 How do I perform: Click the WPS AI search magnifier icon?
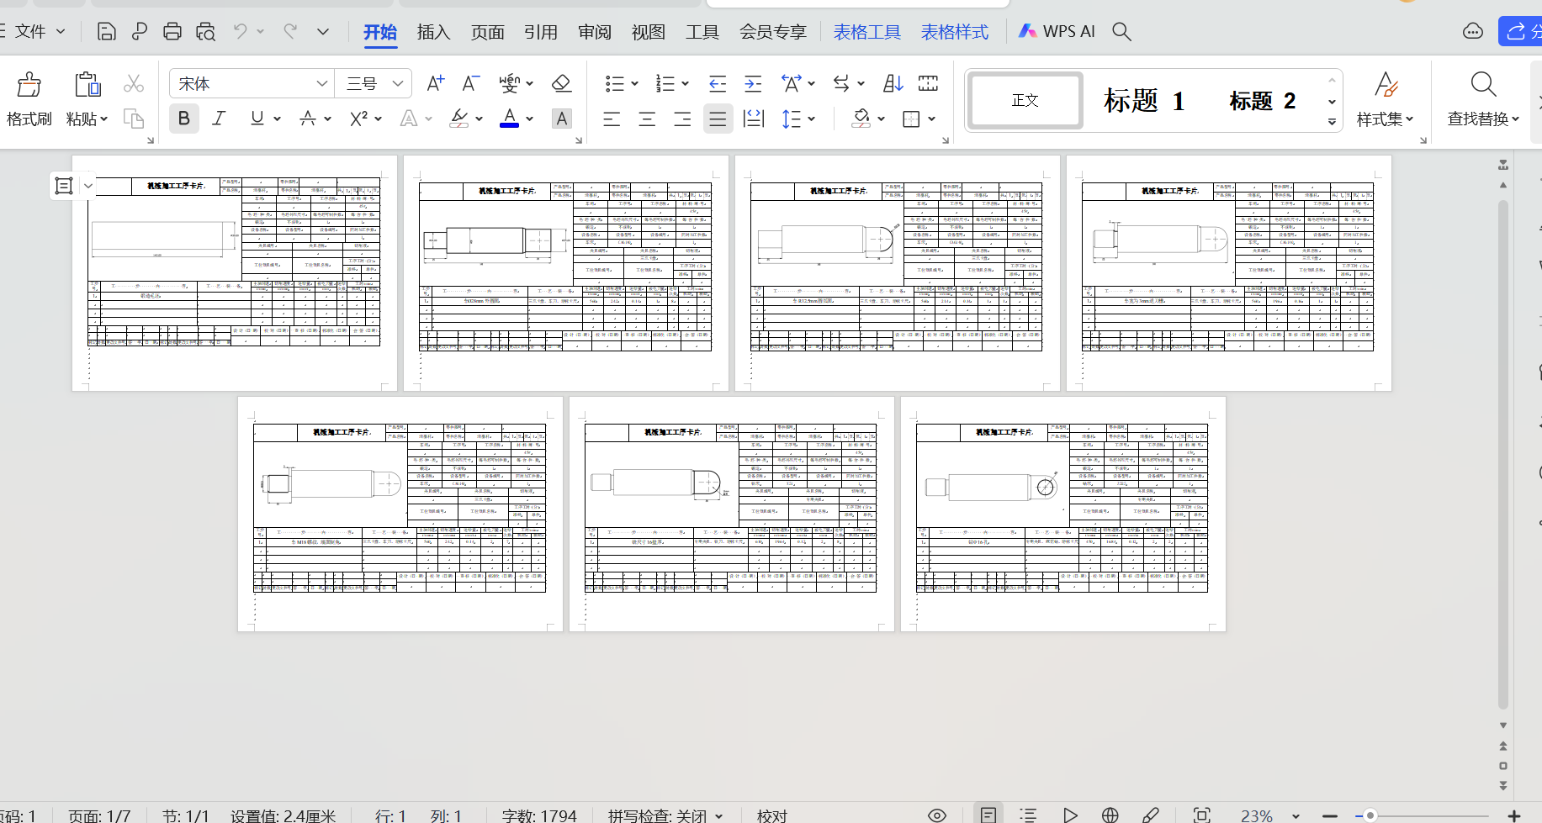[x=1121, y=31]
